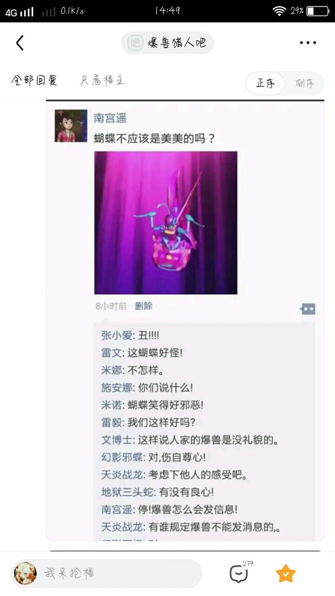Viewport: 335px width, 596px height.
Task: Select the 正序 sort order
Action: tap(265, 83)
